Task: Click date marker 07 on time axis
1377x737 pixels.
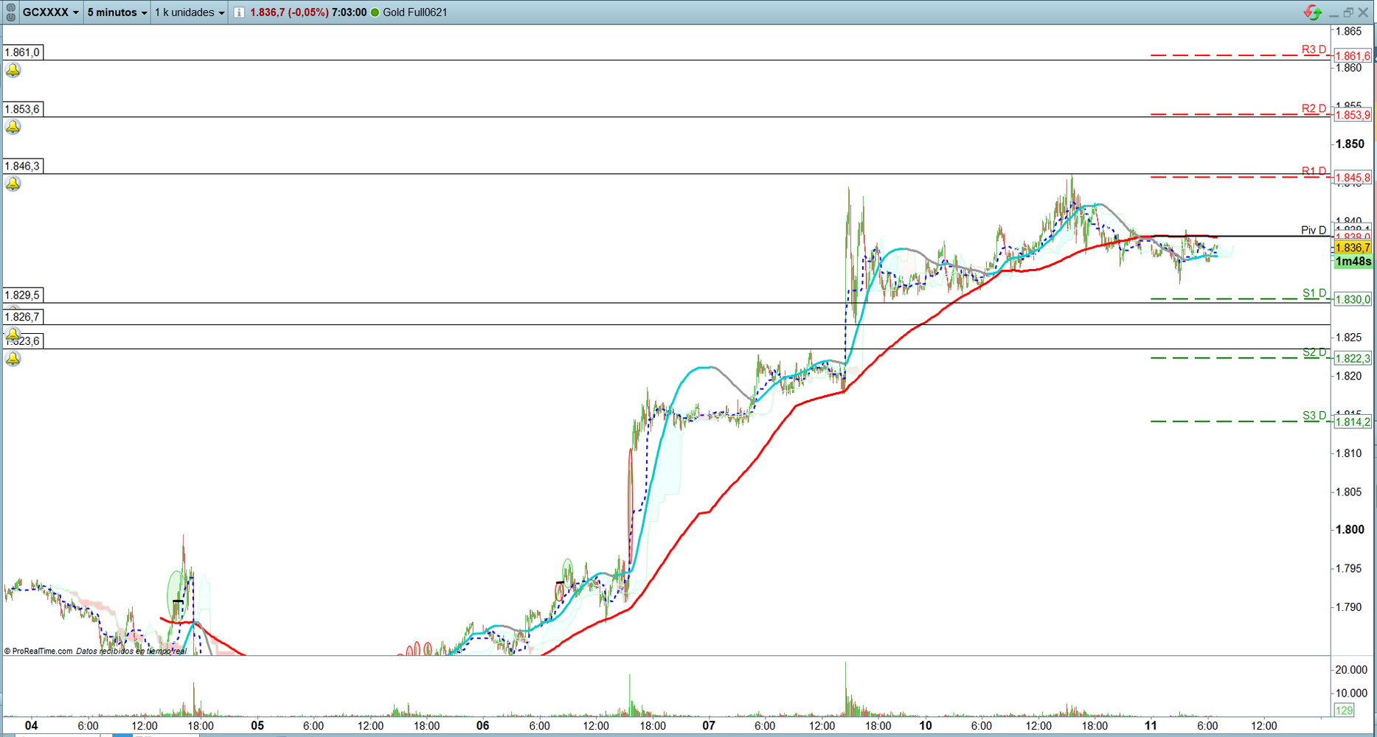Action: (x=708, y=725)
